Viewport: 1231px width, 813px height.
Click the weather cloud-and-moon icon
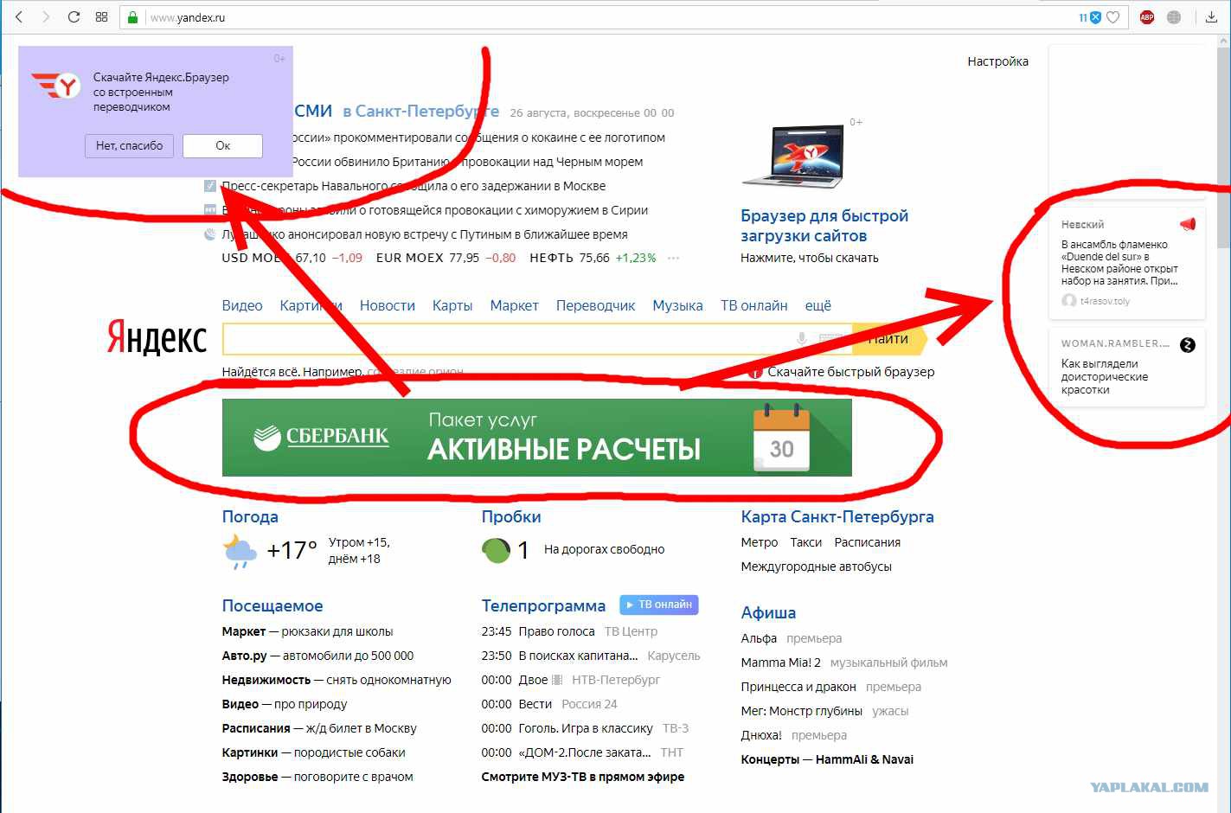point(240,551)
